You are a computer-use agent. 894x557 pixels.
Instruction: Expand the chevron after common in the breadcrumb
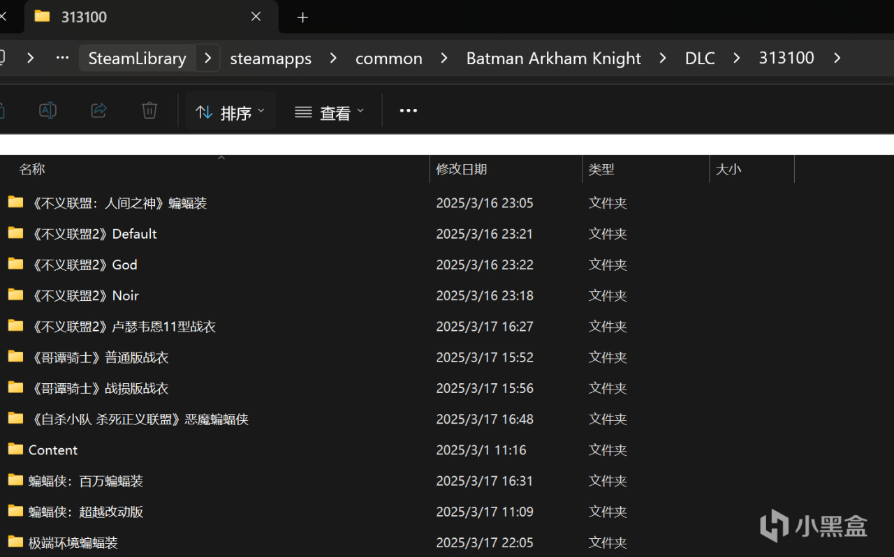tap(444, 58)
